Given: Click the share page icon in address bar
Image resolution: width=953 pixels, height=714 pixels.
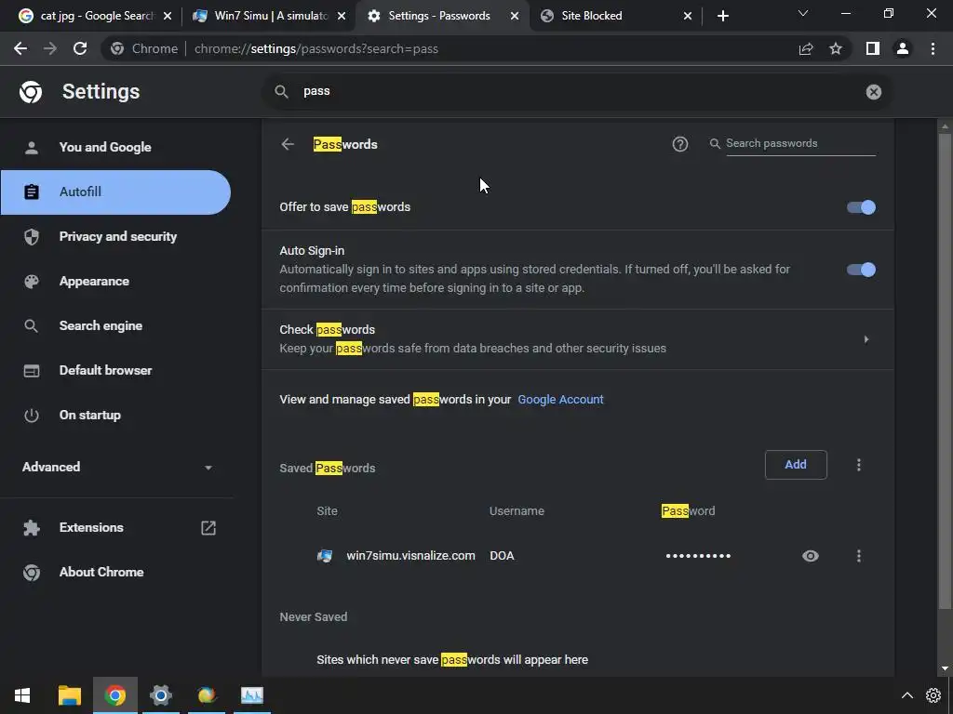Looking at the screenshot, I should 806,48.
